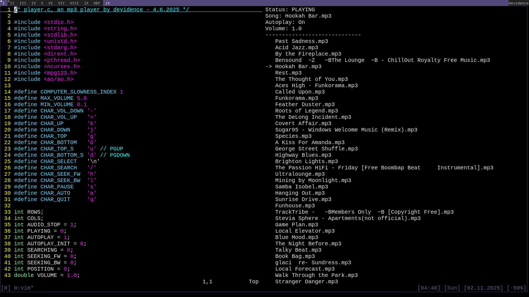Click the Volume: 1.0 indicator
Image resolution: width=529 pixels, height=297 pixels.
point(283,29)
